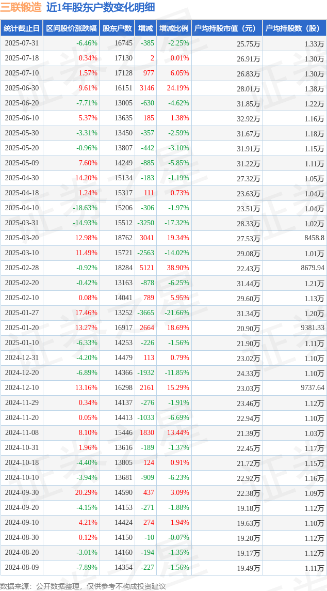
Task: Click the 户均持股数（股） header
Action: [295, 28]
